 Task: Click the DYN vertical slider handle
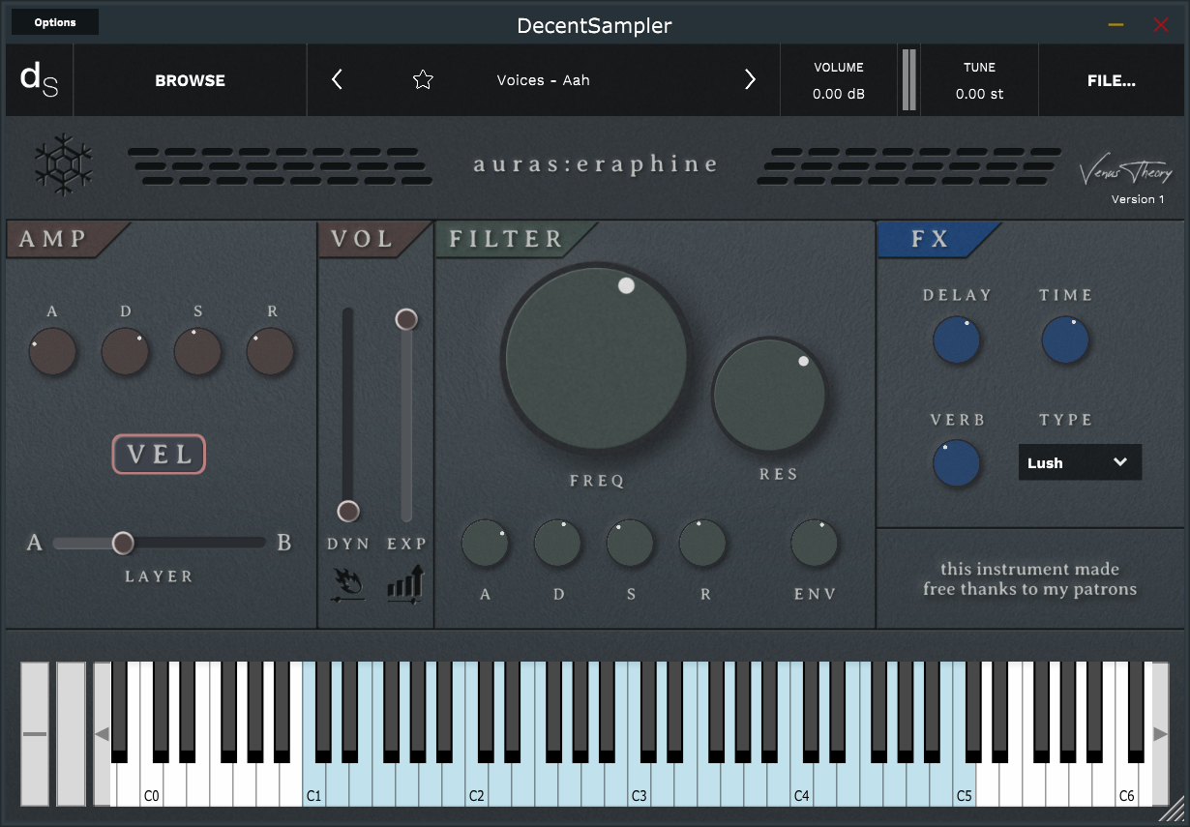tap(348, 511)
